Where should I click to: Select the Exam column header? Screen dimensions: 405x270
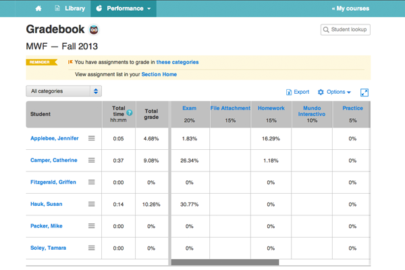click(189, 108)
